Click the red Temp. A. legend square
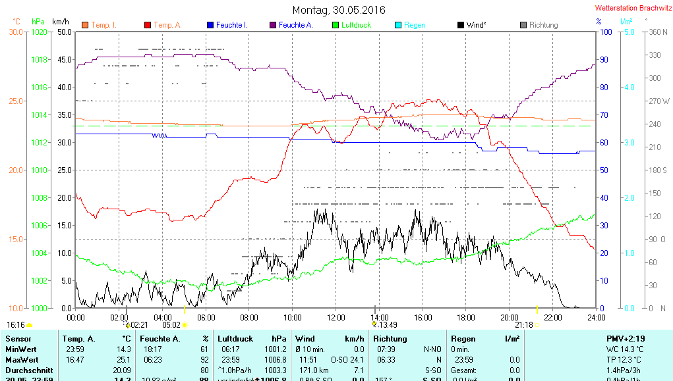The height and width of the screenshot is (381, 673). 147,25
